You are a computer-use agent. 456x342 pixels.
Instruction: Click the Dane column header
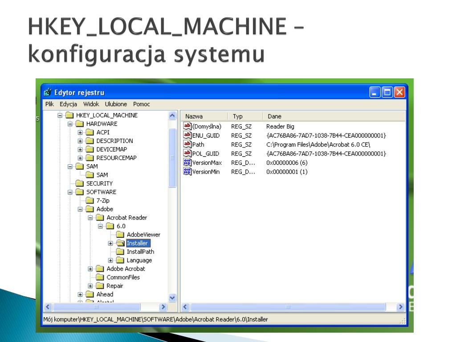[334, 116]
